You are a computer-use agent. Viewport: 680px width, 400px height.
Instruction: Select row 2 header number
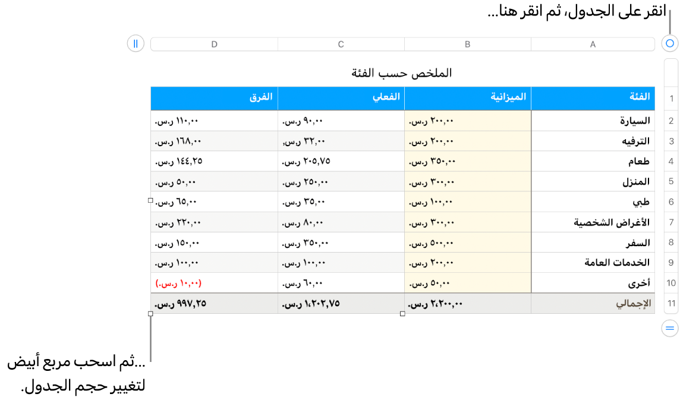coord(671,121)
